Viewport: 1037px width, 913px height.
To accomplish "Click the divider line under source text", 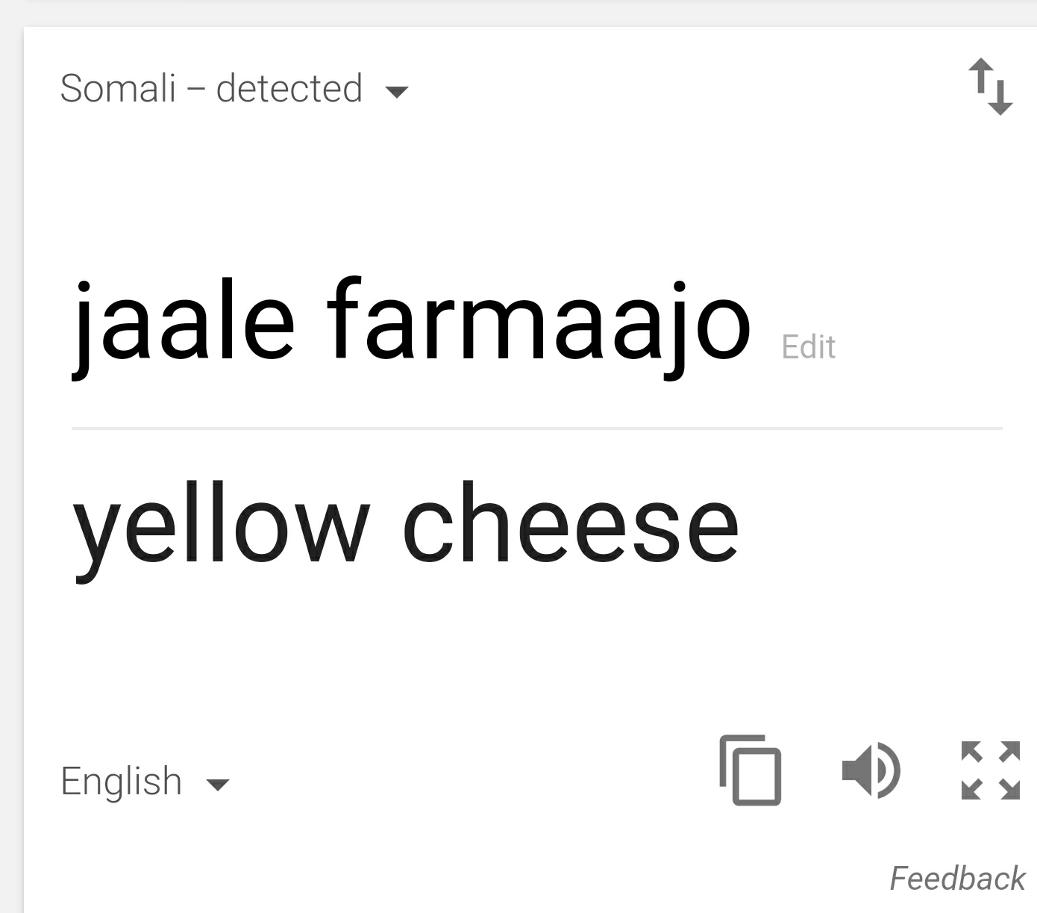I will (x=537, y=429).
